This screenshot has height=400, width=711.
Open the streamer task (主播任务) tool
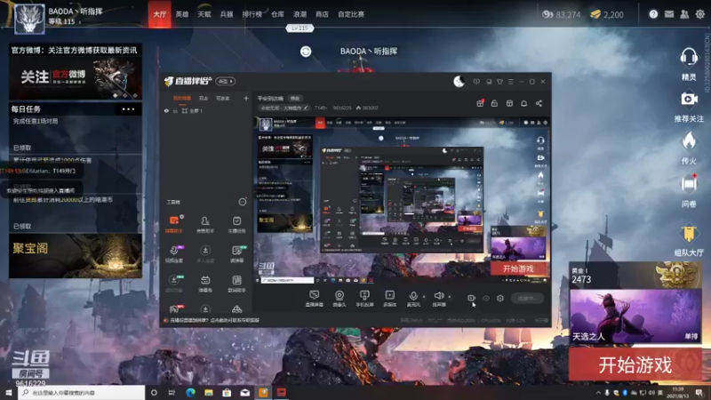tap(236, 224)
